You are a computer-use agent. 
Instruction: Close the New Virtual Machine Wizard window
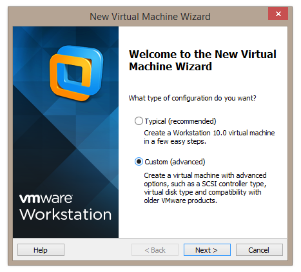[x=278, y=14]
